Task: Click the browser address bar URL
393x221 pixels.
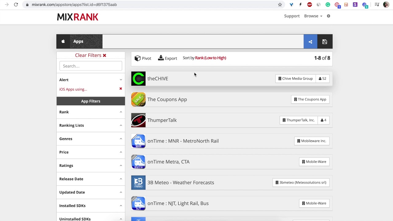Action: click(74, 5)
